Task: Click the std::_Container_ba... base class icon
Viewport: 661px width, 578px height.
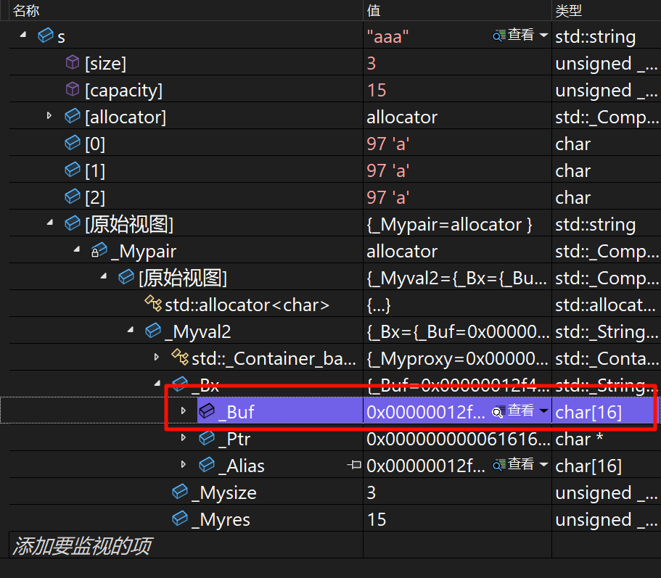Action: point(180,358)
